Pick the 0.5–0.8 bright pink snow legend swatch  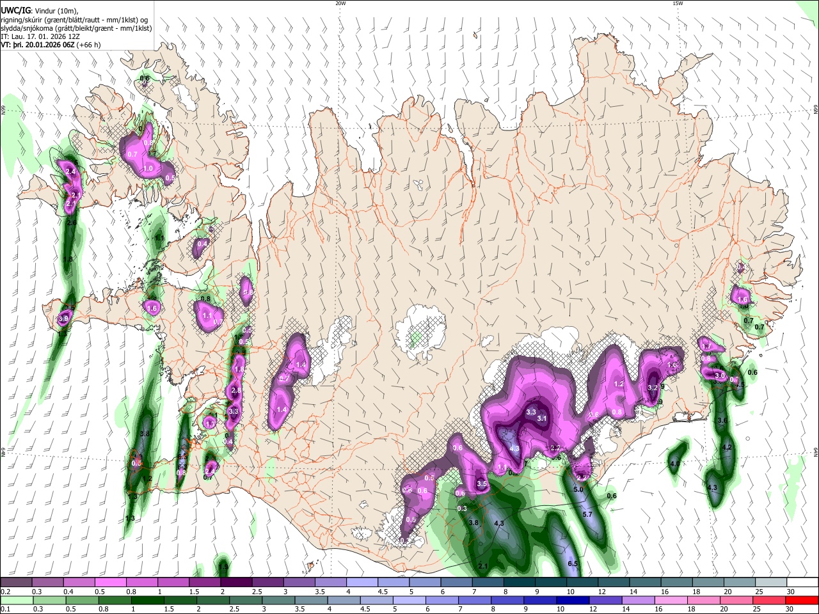110,582
